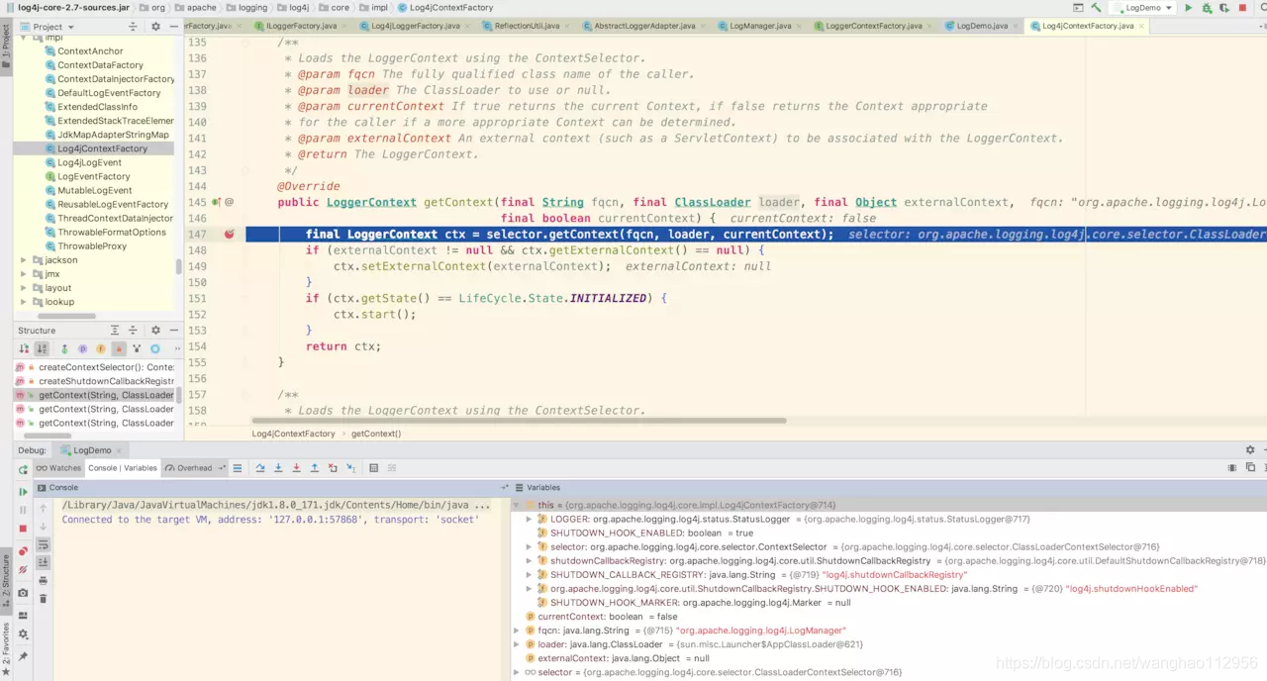1267x681 pixels.
Task: Click getContext() editor breadcrumb
Action: [x=376, y=434]
